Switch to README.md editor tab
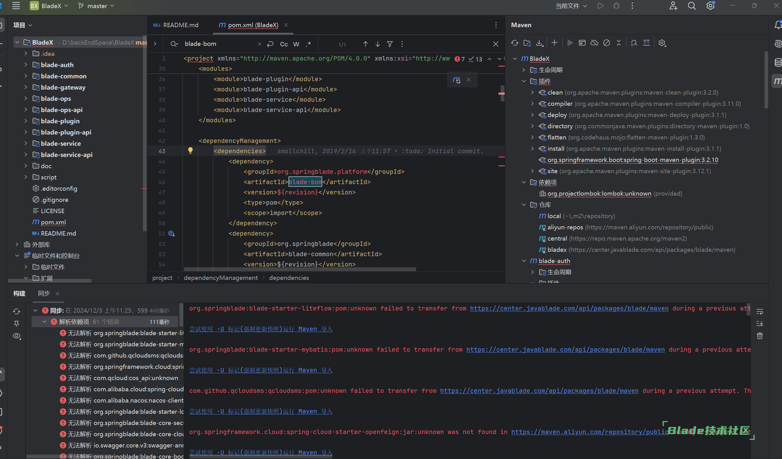Viewport: 782px width, 459px height. point(176,25)
